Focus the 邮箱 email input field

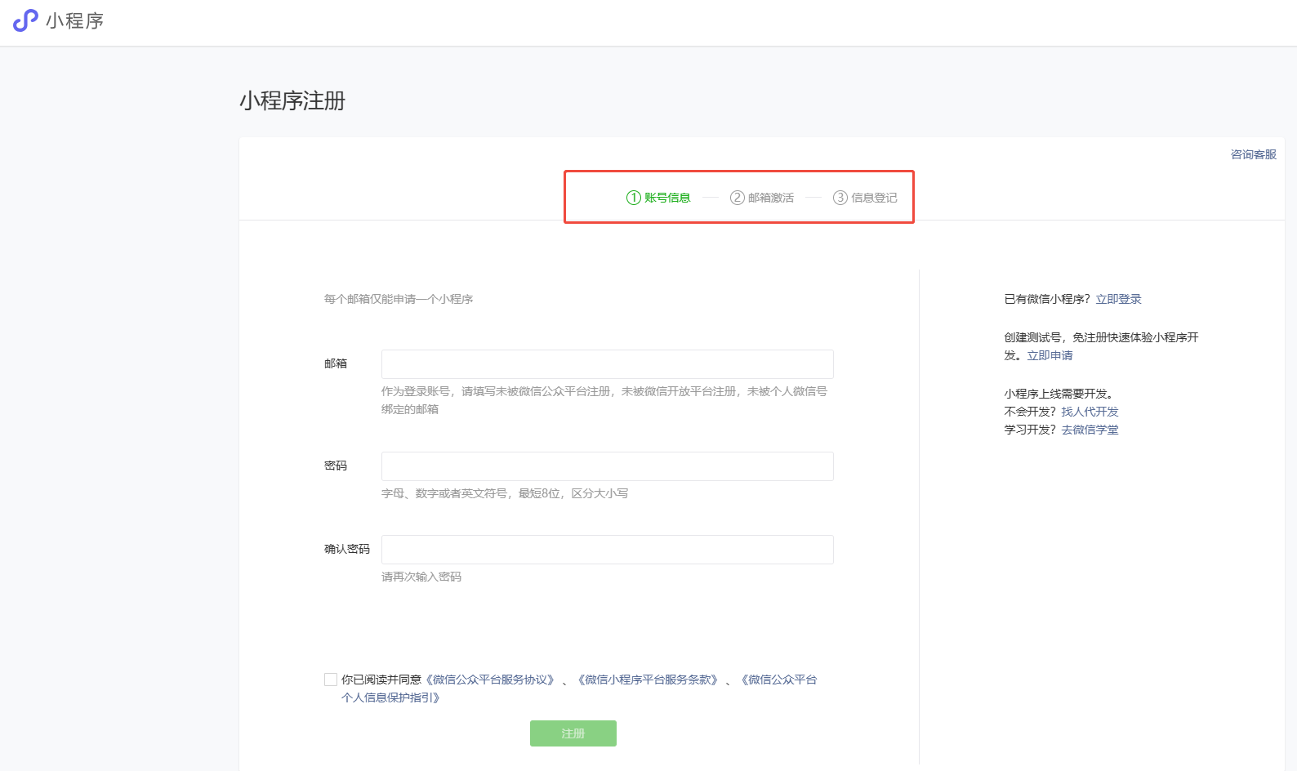[608, 364]
